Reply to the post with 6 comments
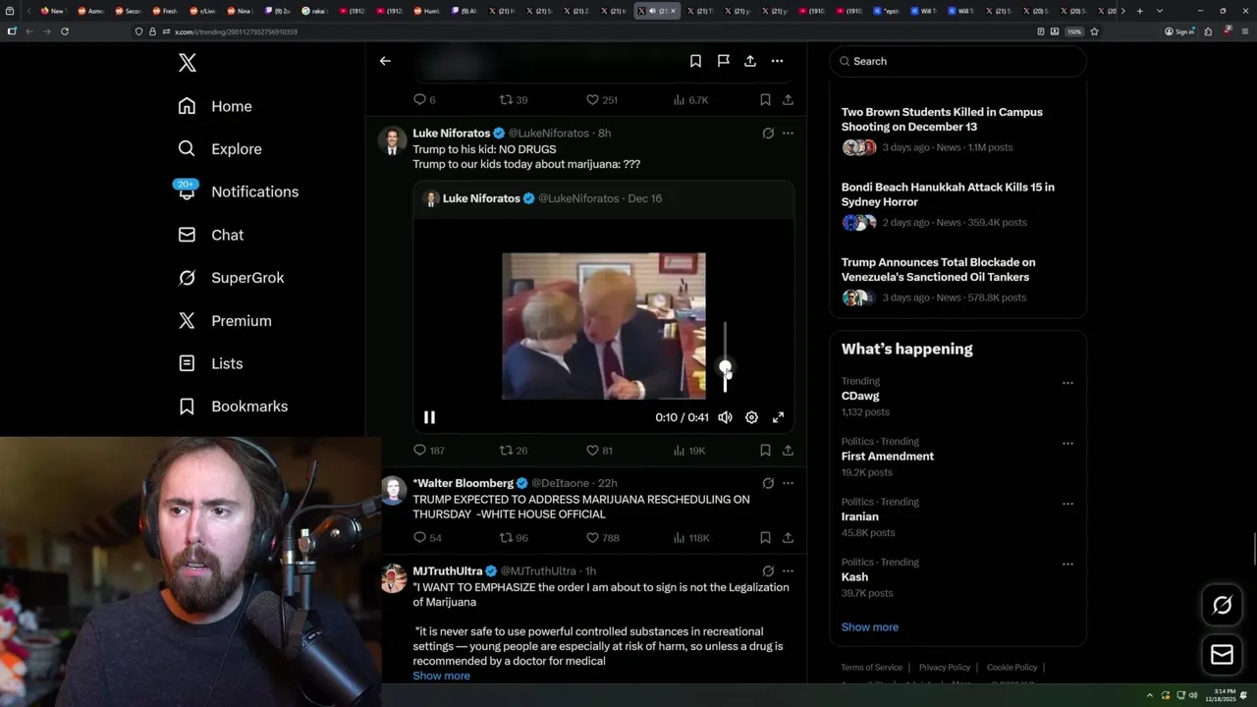Viewport: 1257px width, 707px height. pyautogui.click(x=424, y=100)
